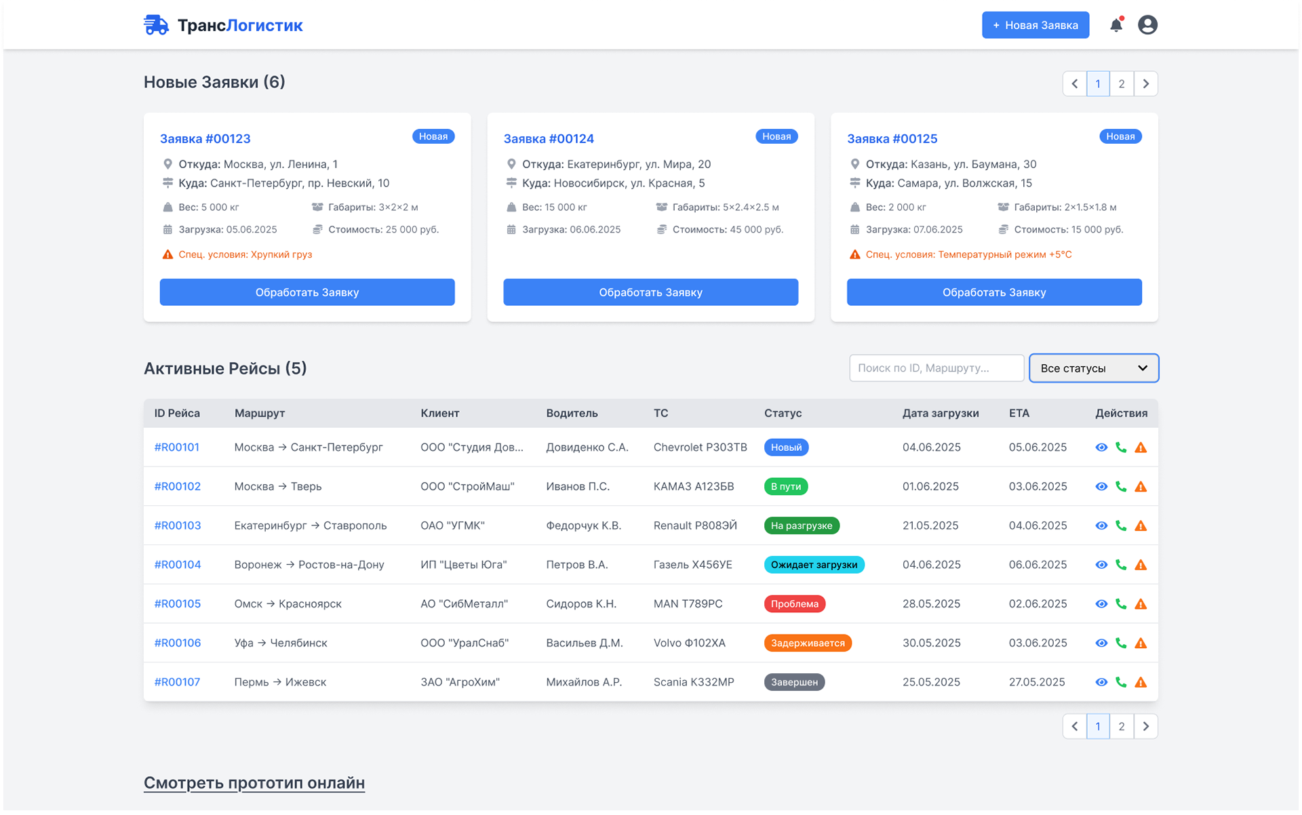Expand the Все статусы status filter

tap(1093, 368)
